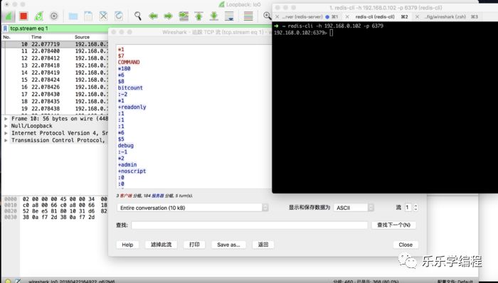Viewport: 498px width, 283px height.
Task: Expand Transmission Control Protocol details
Action: pos(6,140)
